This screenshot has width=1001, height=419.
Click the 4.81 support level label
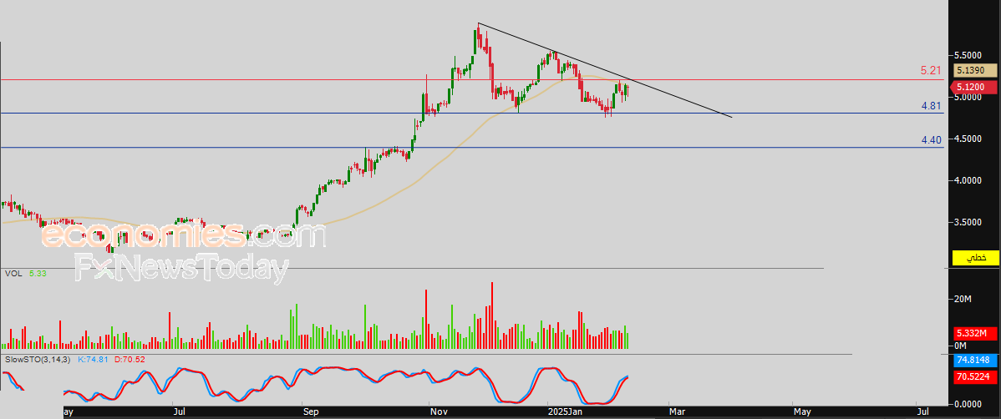pyautogui.click(x=932, y=106)
